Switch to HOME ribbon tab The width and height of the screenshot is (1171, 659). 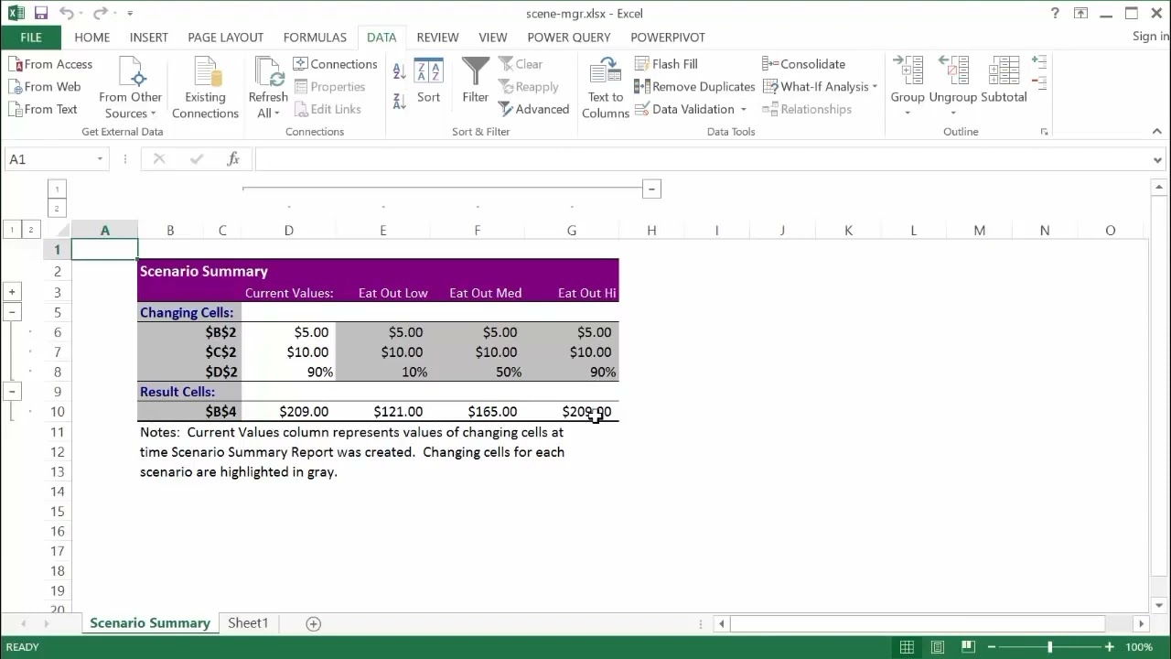coord(91,38)
